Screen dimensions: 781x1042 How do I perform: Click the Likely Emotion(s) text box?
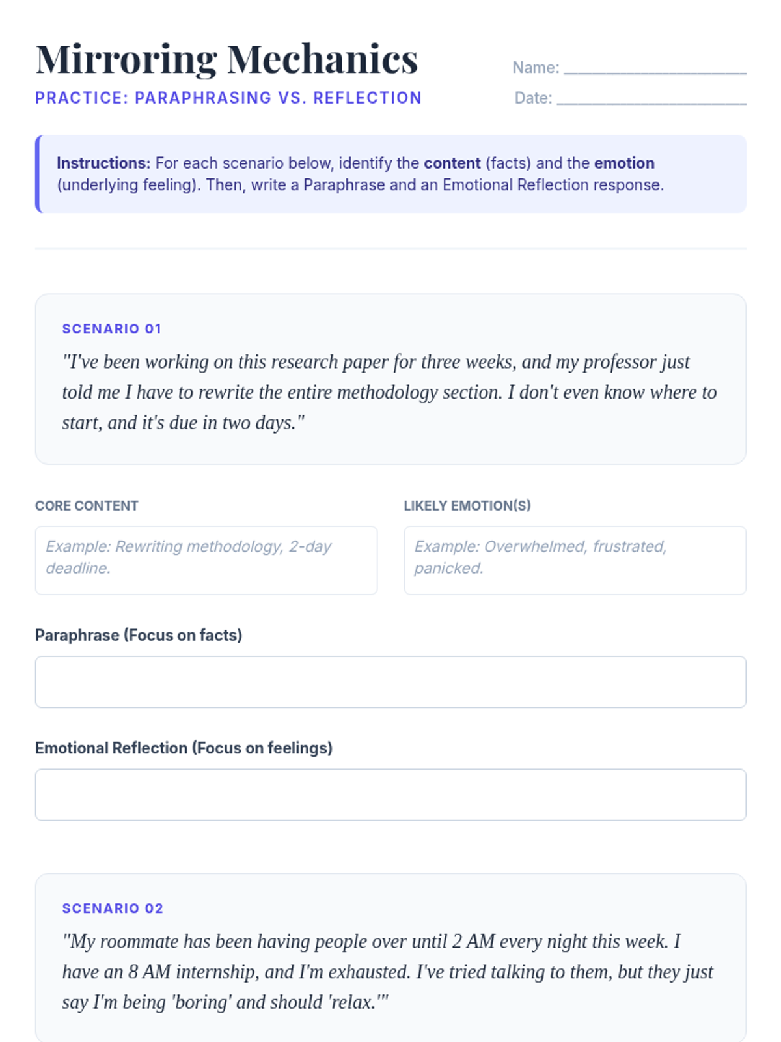coord(575,560)
